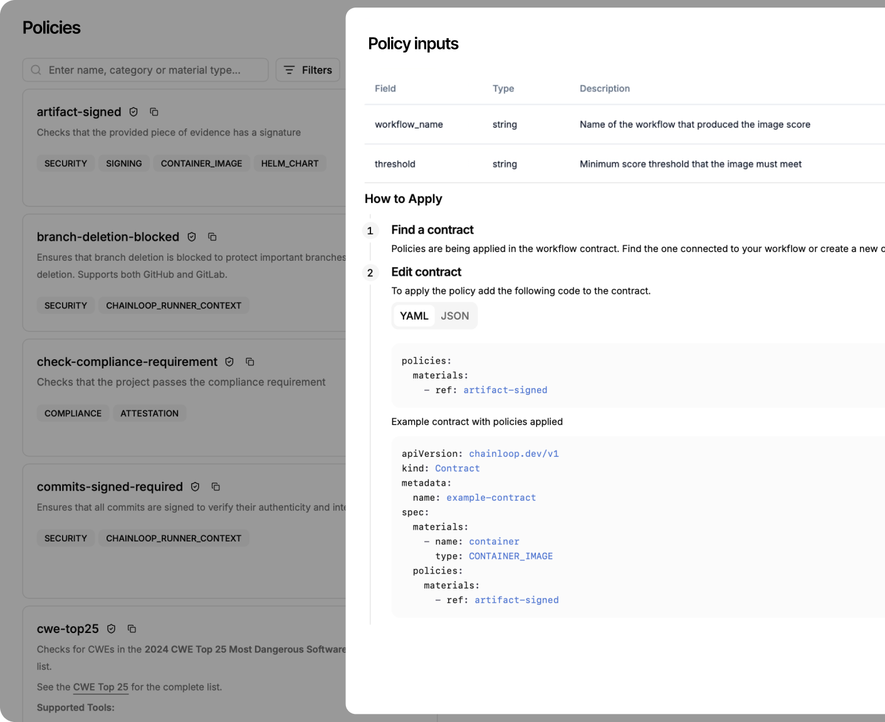Click the chainloop.dev/v1 apiVersion value

pyautogui.click(x=514, y=454)
